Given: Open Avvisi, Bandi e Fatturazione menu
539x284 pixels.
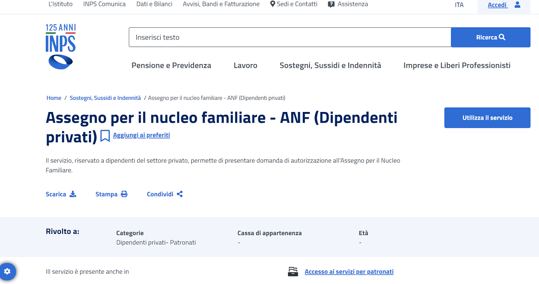Looking at the screenshot, I should coord(221,4).
